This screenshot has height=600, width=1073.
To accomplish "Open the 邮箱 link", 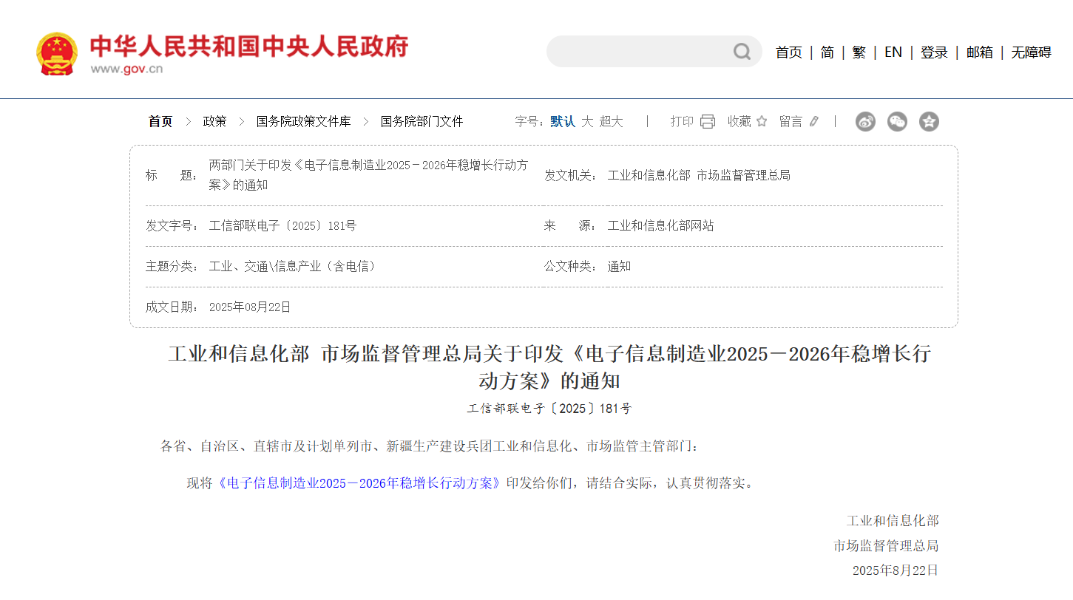I will click(980, 52).
